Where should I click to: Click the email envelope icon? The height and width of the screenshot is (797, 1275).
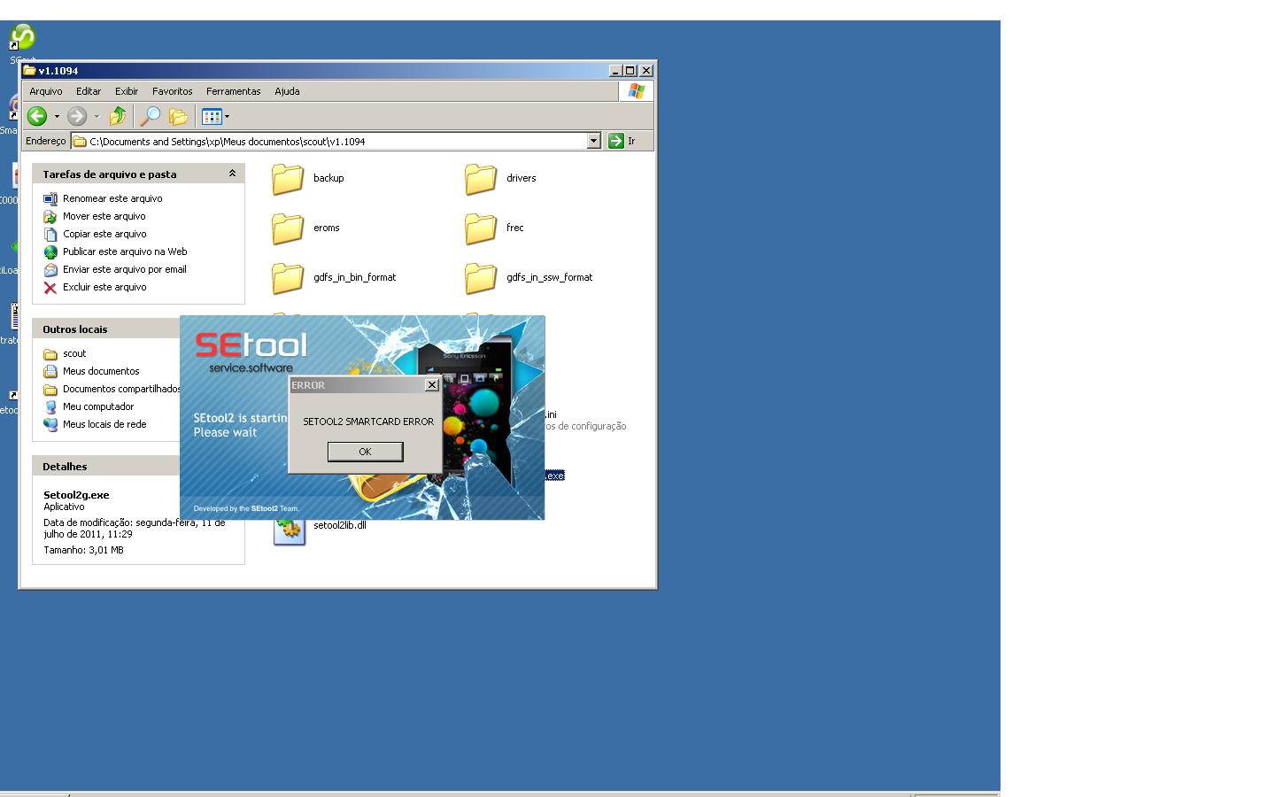[50, 269]
